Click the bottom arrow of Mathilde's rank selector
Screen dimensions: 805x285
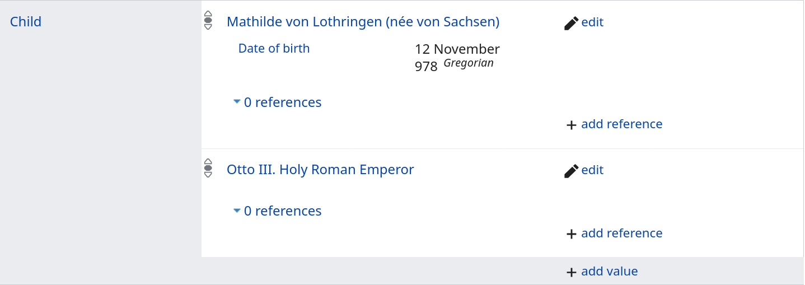[208, 27]
